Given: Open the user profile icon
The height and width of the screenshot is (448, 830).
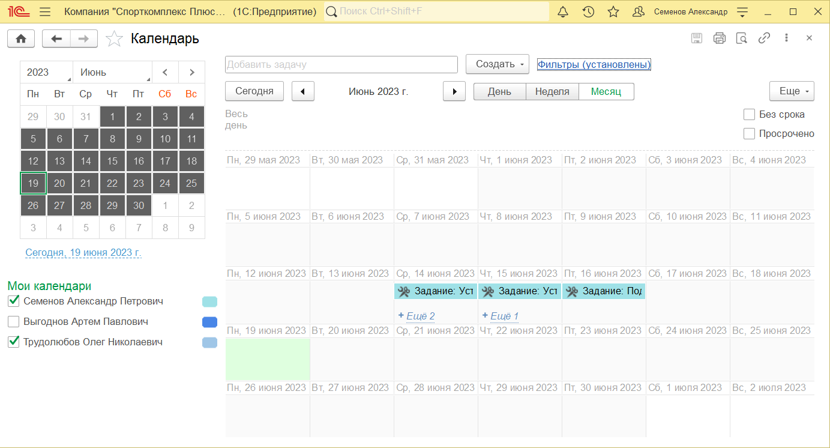Looking at the screenshot, I should point(639,11).
